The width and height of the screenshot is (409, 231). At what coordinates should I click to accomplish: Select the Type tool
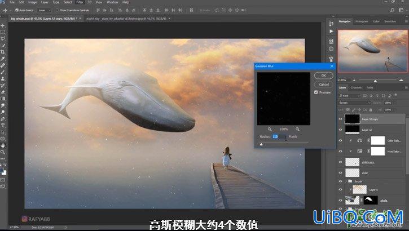(x=3, y=125)
